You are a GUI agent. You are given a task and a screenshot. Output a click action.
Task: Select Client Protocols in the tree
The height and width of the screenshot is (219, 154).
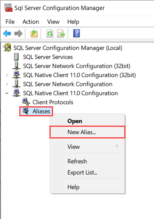[x=53, y=102]
